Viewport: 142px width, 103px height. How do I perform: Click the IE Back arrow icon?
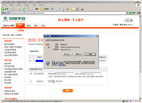[x=3, y=9]
